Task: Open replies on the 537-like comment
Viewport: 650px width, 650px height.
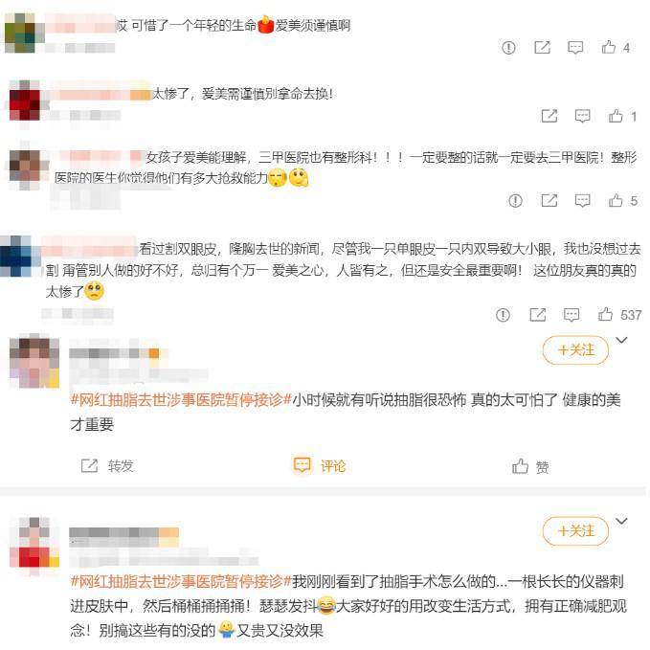Action: tap(572, 315)
